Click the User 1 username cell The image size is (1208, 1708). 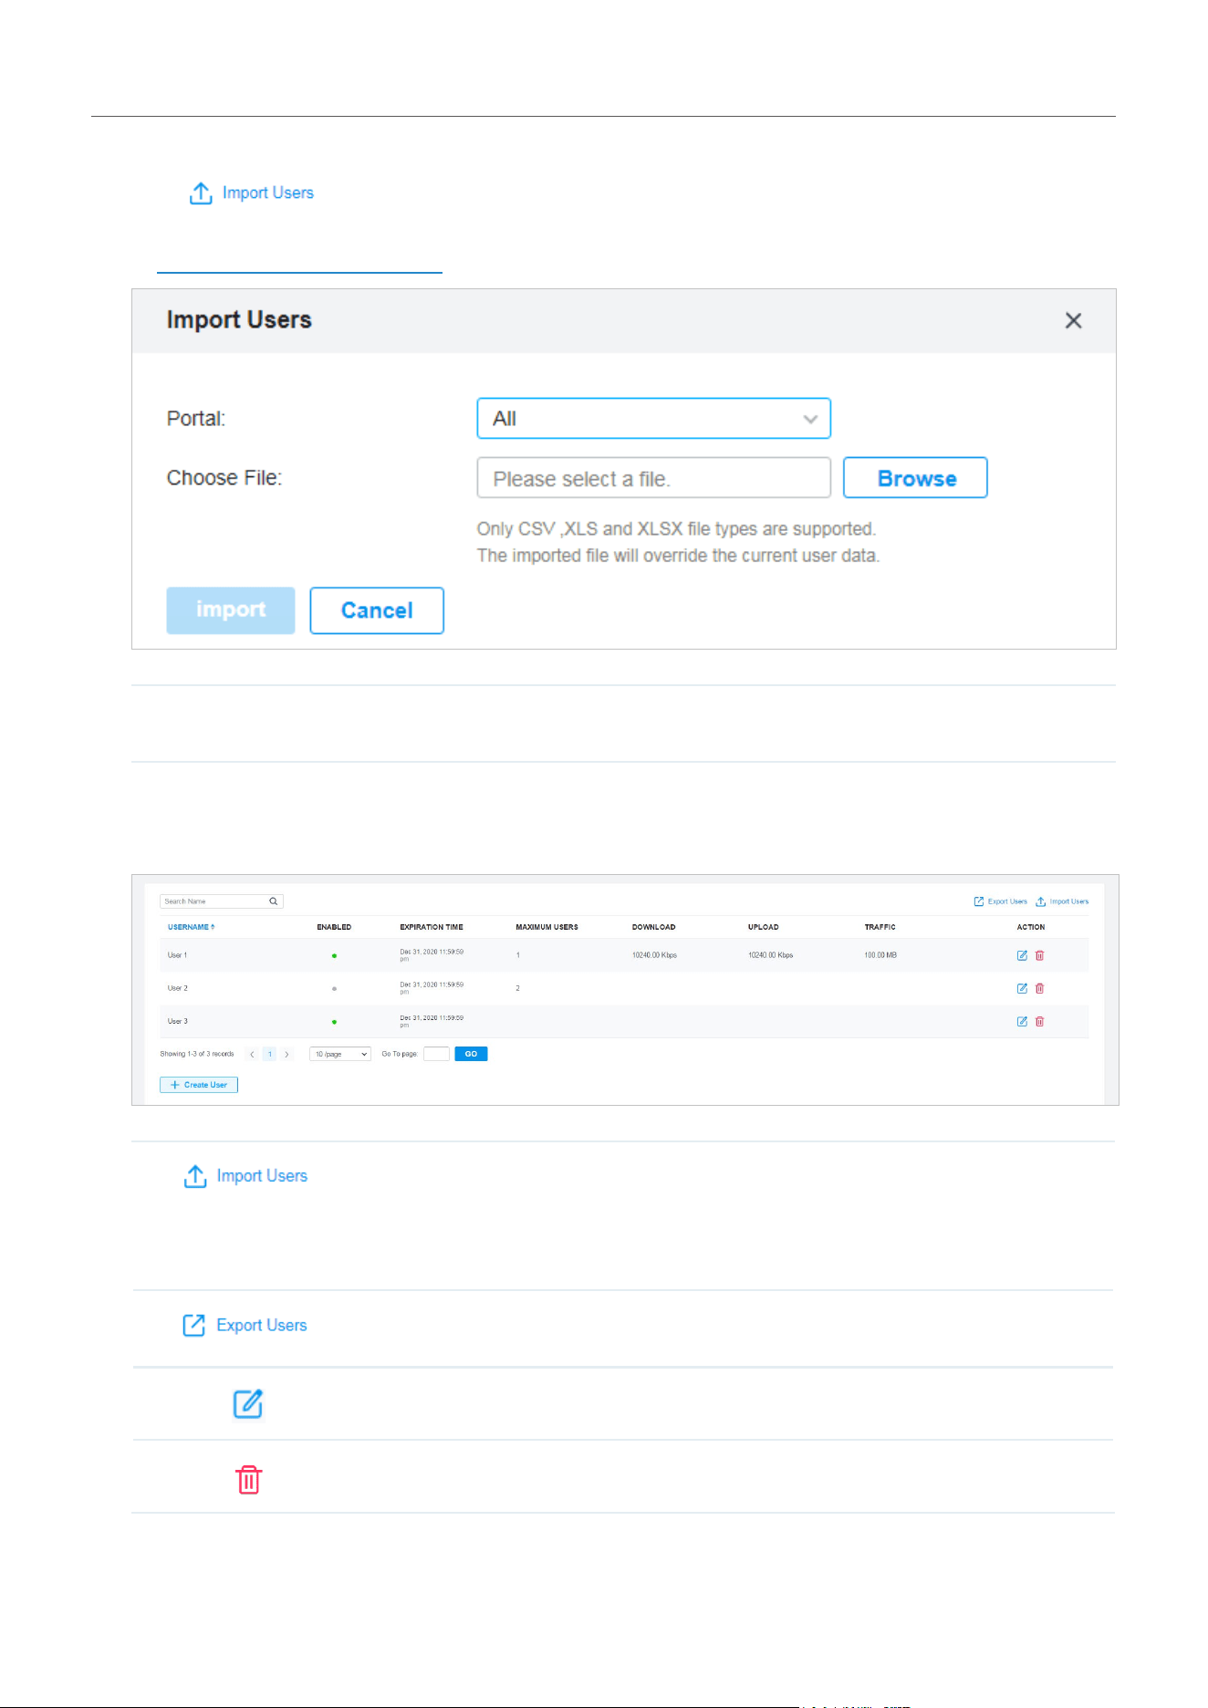(177, 955)
